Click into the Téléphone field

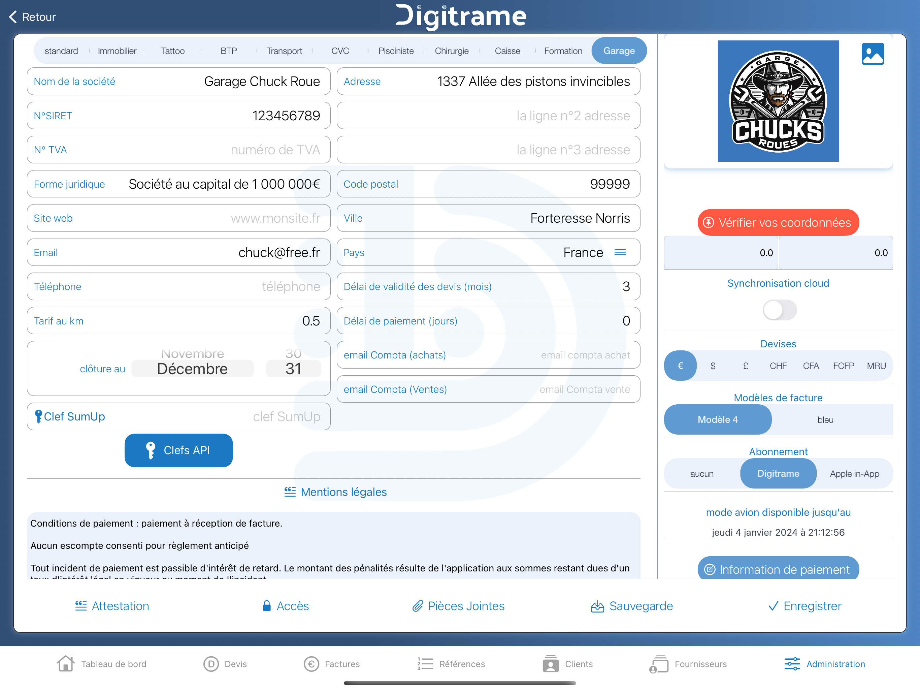(178, 286)
